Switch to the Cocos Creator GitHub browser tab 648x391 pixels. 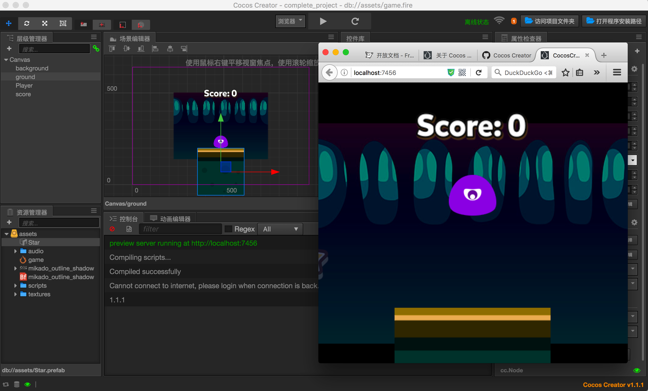point(507,55)
